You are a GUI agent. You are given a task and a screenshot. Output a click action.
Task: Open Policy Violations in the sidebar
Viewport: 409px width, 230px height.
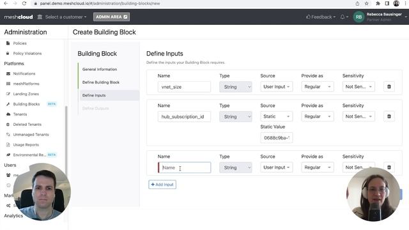point(27,54)
